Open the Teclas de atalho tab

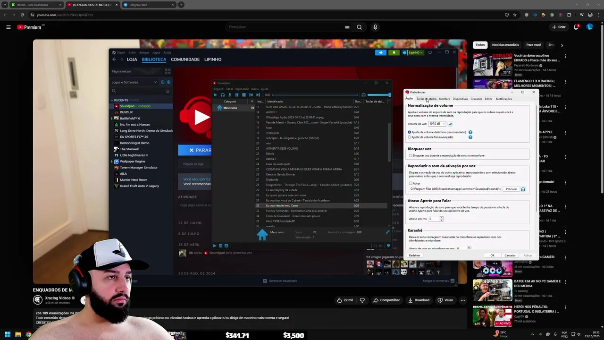point(427,99)
